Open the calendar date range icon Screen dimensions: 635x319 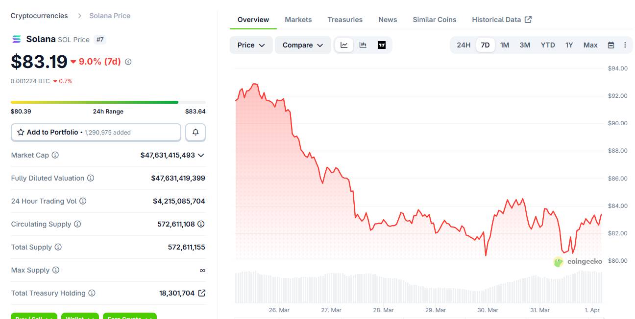[611, 45]
